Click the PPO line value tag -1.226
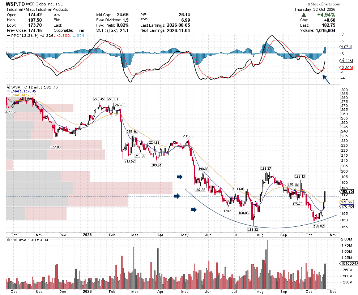 tap(346, 61)
